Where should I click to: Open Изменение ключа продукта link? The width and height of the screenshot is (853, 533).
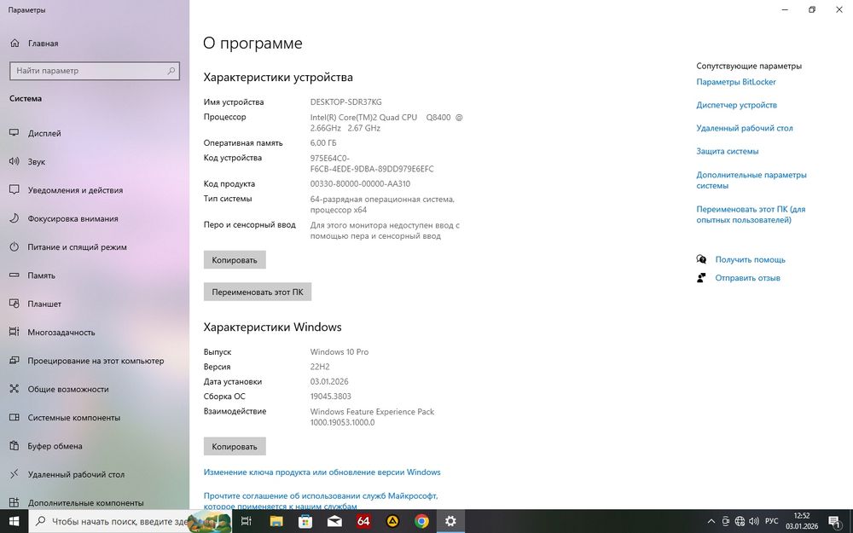coord(322,472)
